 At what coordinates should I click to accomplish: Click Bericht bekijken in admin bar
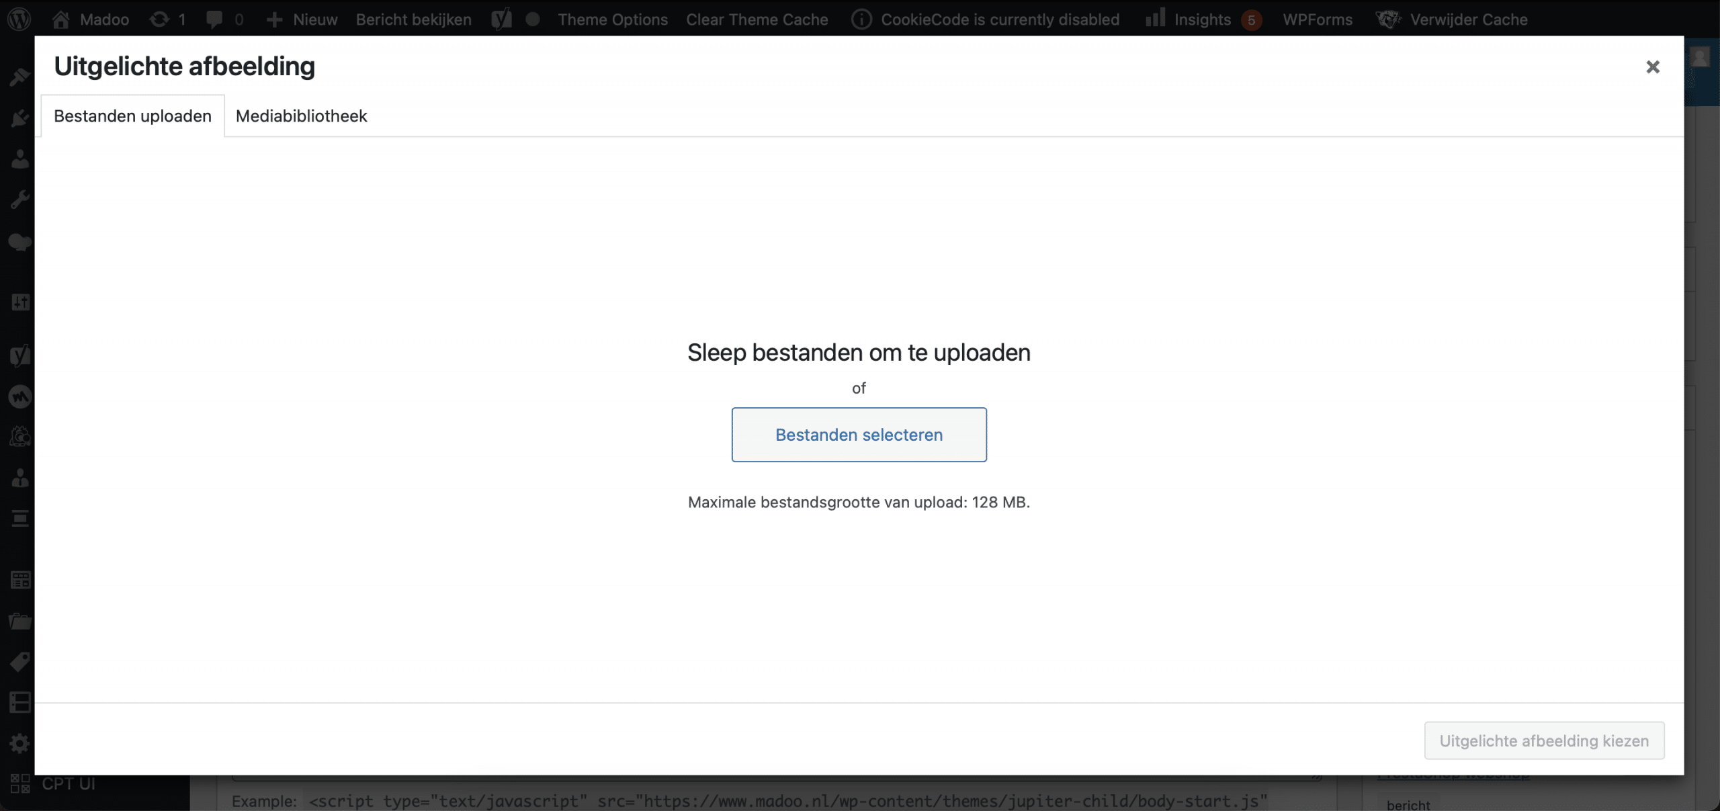tap(413, 19)
